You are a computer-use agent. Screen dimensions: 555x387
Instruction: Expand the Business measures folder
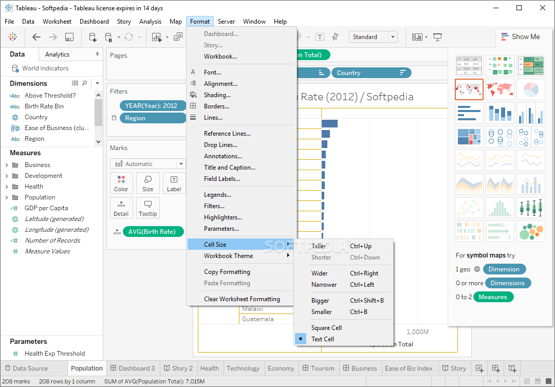point(6,165)
